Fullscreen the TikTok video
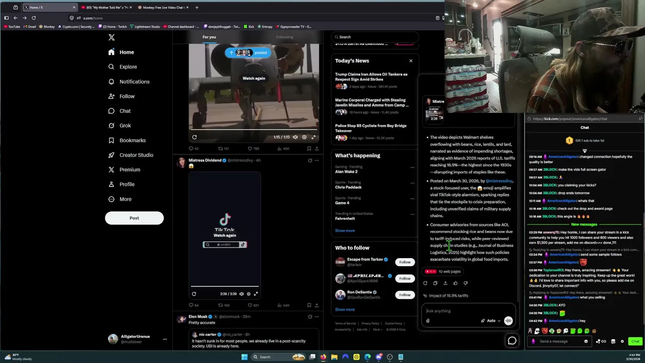Screen dimensions: 645x363 [x=255, y=294]
